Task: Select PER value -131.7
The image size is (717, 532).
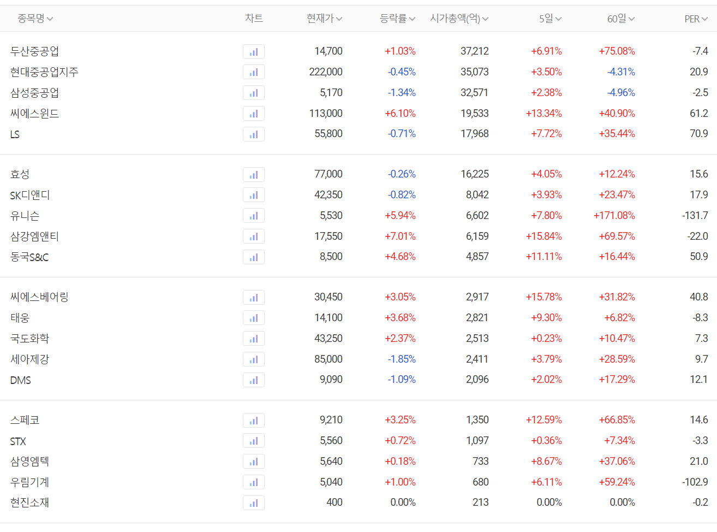Action: [695, 216]
